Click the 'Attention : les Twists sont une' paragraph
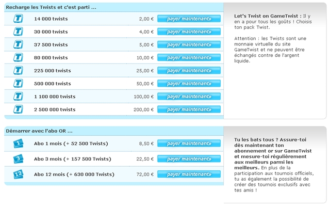The width and height of the screenshot is (330, 206). (x=270, y=50)
